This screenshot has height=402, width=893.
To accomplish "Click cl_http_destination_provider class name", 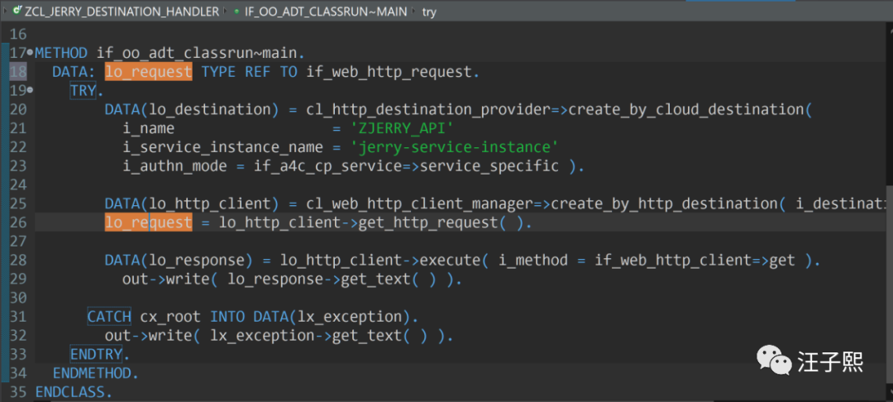I will click(x=428, y=109).
